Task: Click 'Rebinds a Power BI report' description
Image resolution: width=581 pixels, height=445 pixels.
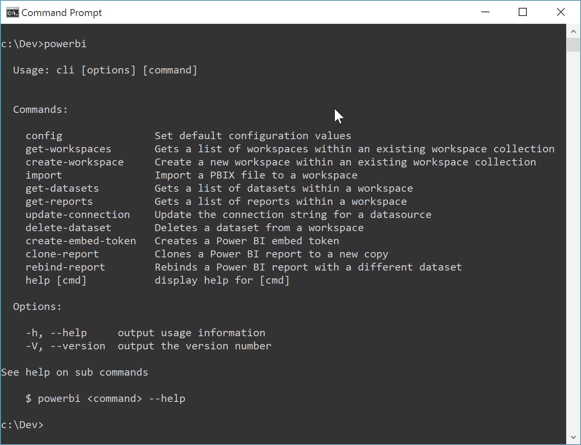Action: click(x=309, y=267)
